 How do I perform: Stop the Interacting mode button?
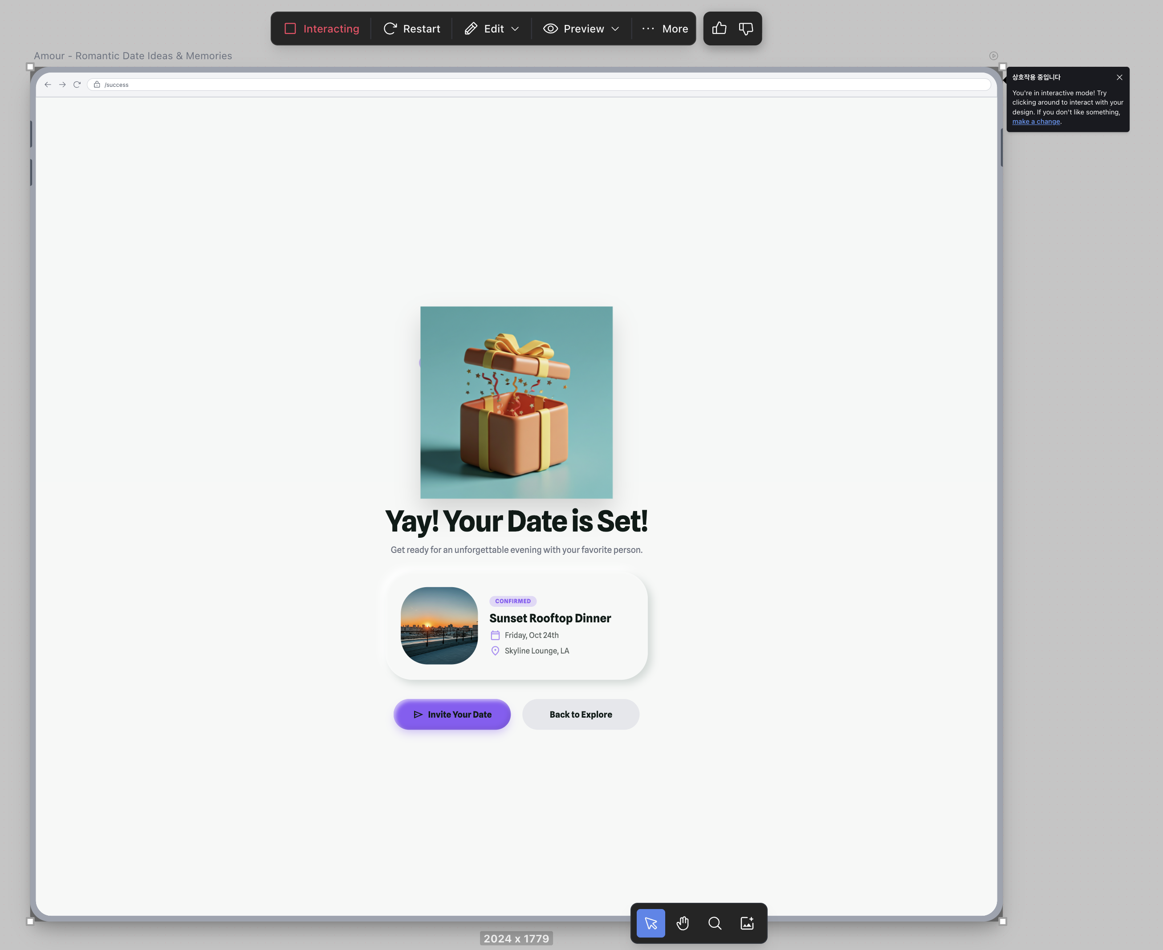[x=322, y=28]
